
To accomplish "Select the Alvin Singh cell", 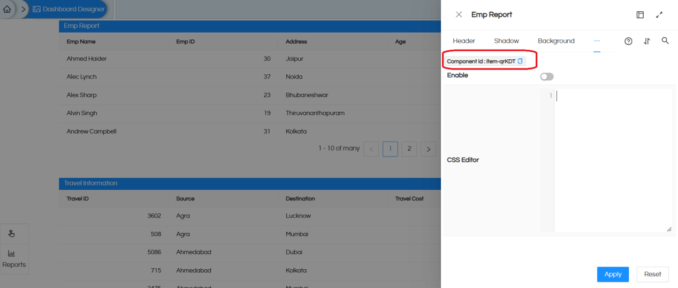I will pos(82,113).
